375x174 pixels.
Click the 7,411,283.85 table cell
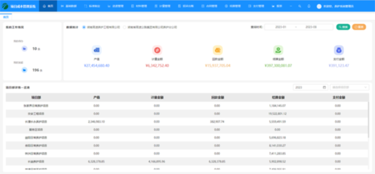tap(277, 153)
